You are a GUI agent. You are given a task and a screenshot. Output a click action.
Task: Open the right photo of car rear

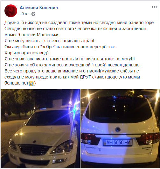[x=120, y=129]
